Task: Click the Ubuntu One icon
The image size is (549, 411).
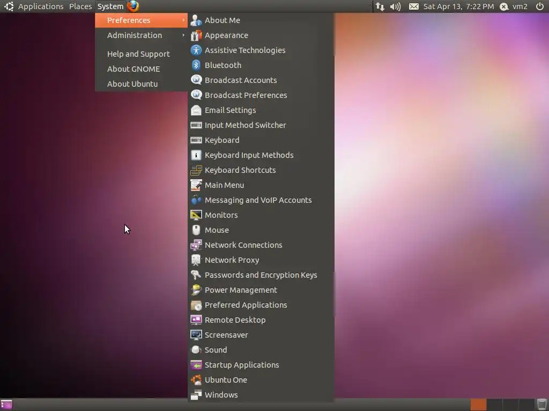Action: [x=196, y=380]
